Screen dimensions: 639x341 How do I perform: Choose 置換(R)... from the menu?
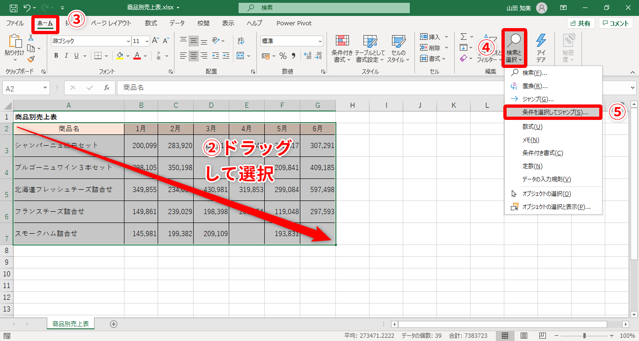point(553,86)
